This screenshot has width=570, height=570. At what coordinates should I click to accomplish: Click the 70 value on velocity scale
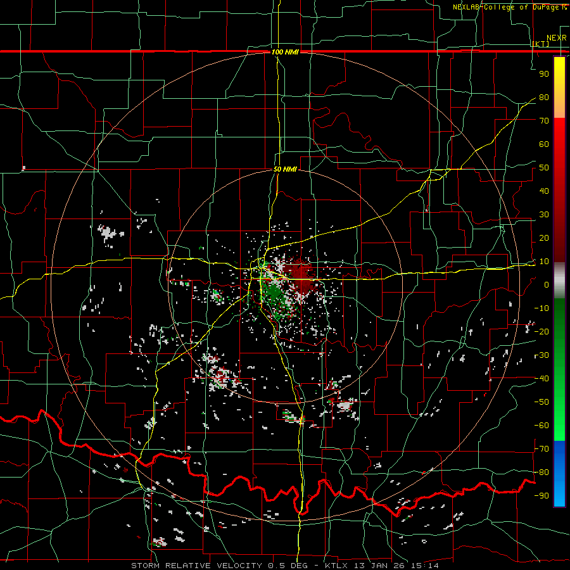coord(544,121)
